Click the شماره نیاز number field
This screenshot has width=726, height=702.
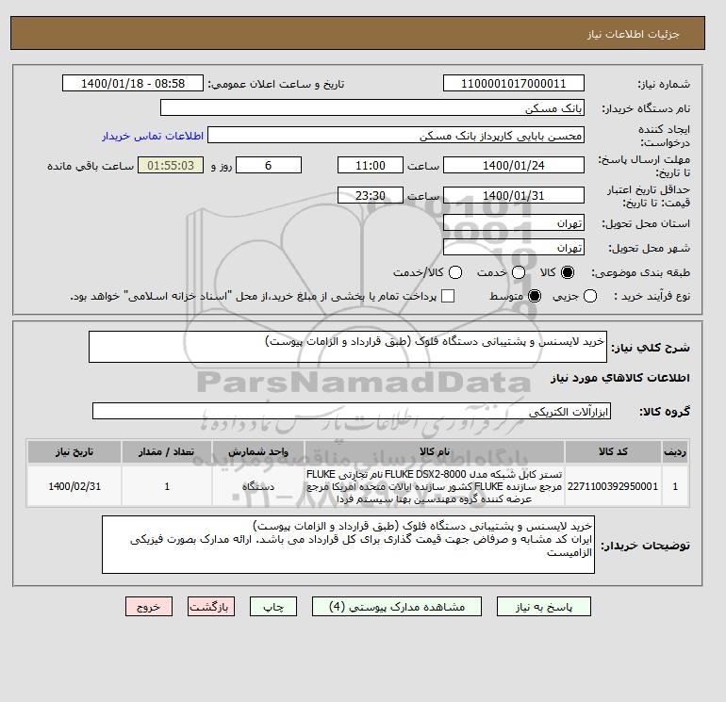[x=514, y=83]
